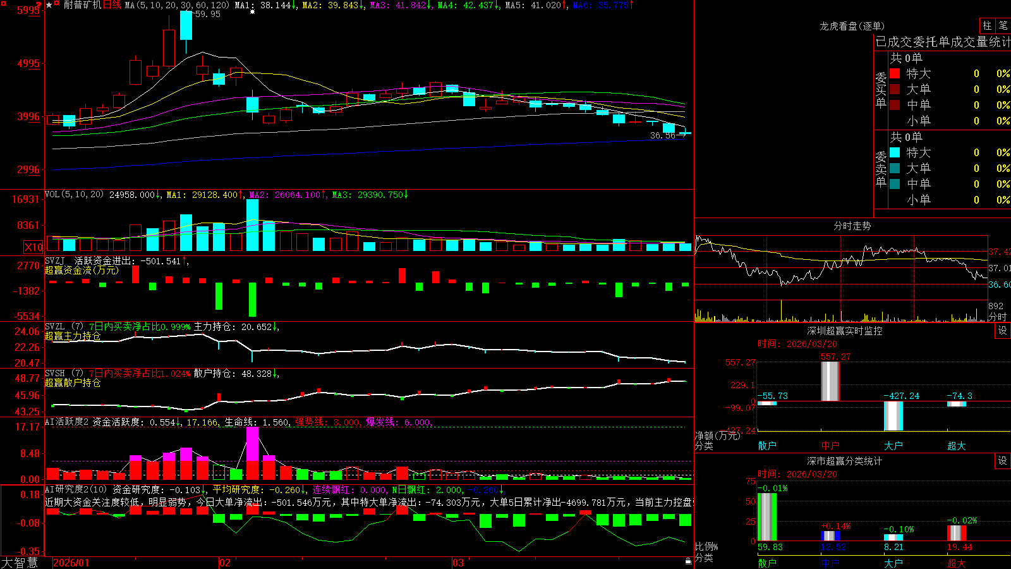Click the 笔 tick-mode button
1011x569 pixels.
pyautogui.click(x=1003, y=26)
